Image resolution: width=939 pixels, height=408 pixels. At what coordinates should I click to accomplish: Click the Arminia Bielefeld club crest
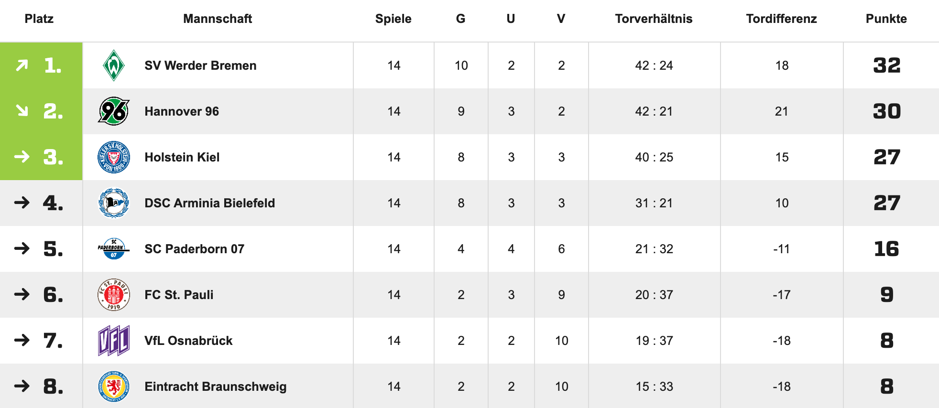[x=114, y=203]
